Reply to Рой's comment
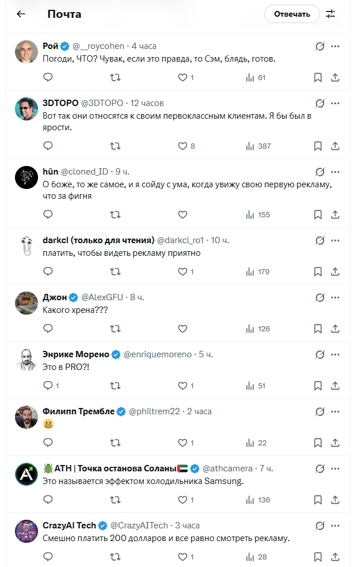The width and height of the screenshot is (354, 567). coord(48,77)
